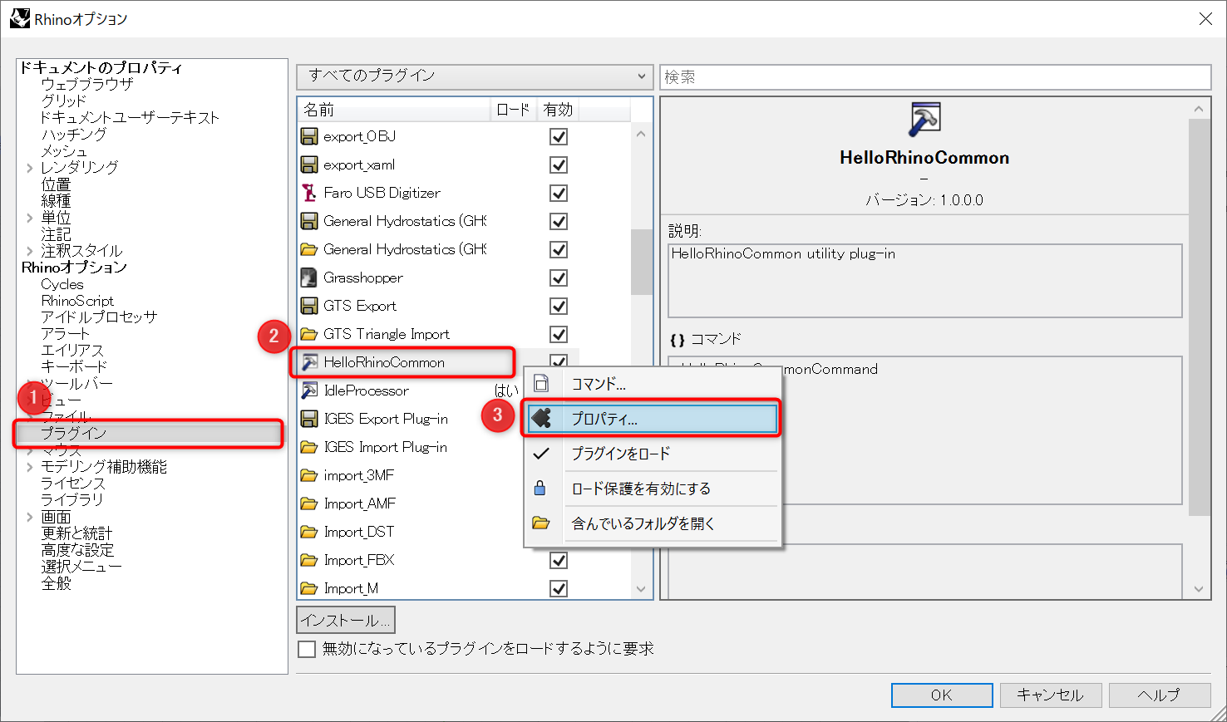Select ライセンス in the options tree
This screenshot has height=722, width=1227.
73,484
